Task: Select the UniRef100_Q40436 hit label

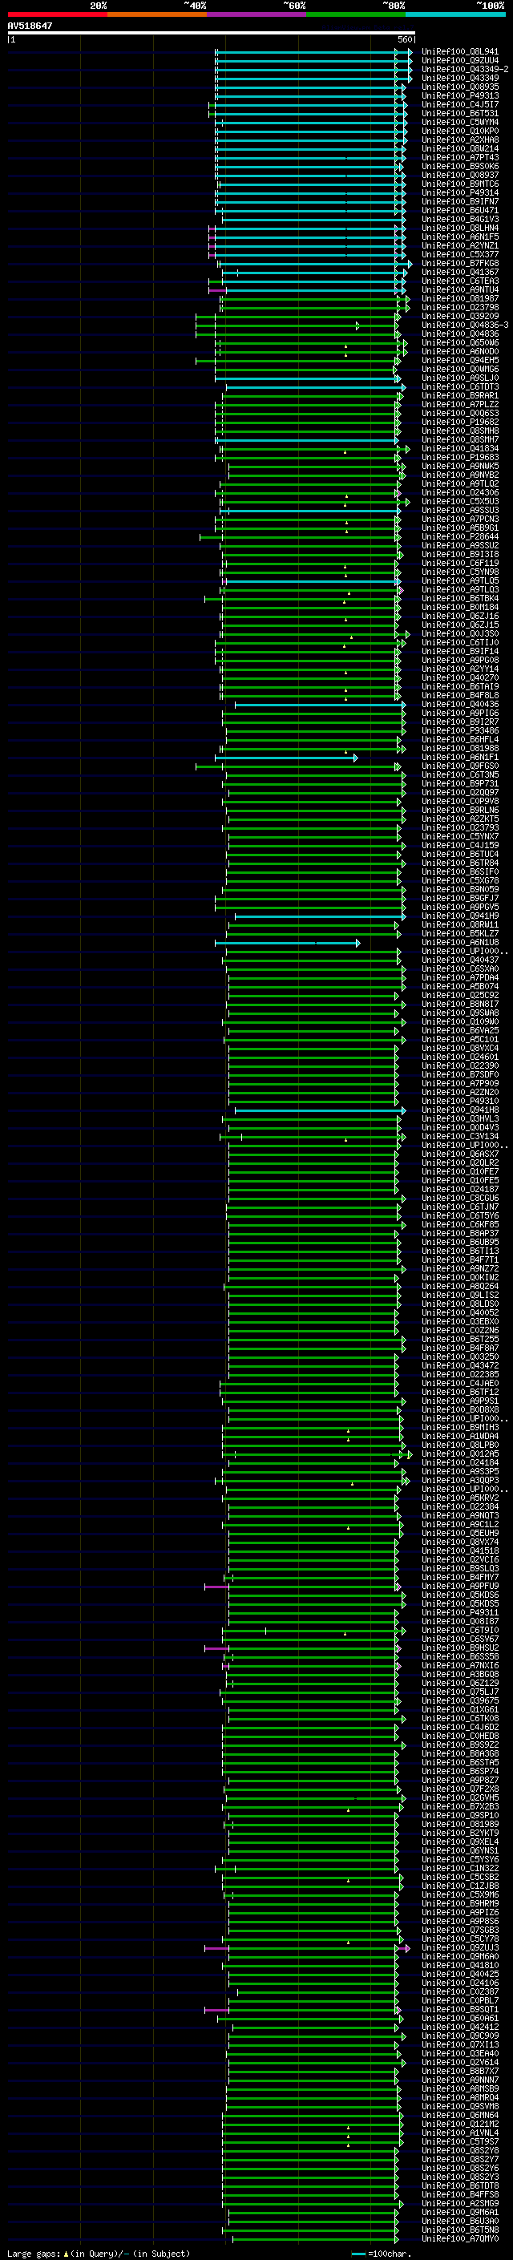Action: point(460,705)
